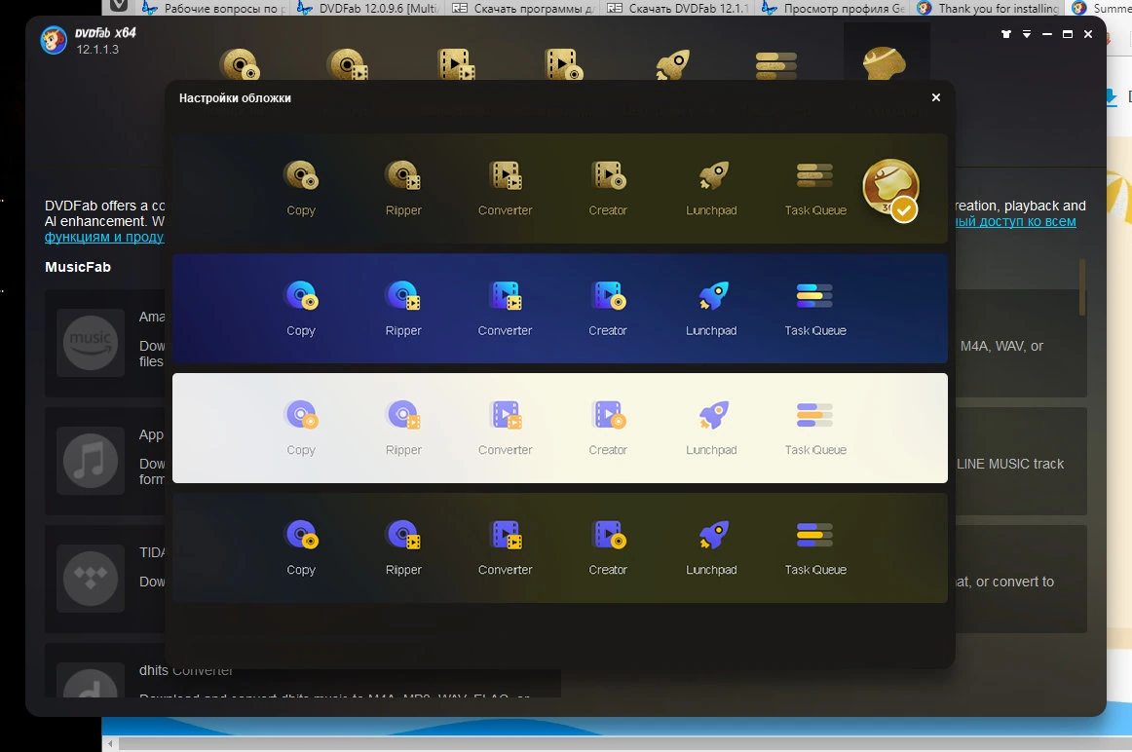This screenshot has height=752, width=1132.
Task: Switch to browser tab Рабочие вопросы по
Action: [x=214, y=8]
